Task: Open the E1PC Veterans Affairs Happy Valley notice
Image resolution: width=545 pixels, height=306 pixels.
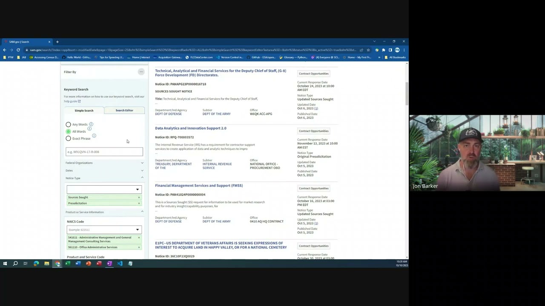Action: pyautogui.click(x=221, y=245)
